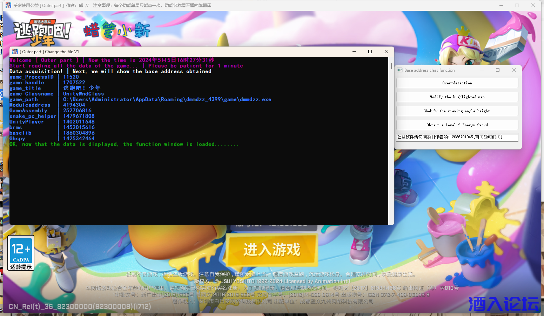Click the 'Data acquisition!' console line
This screenshot has height=316, width=544.
click(110, 71)
